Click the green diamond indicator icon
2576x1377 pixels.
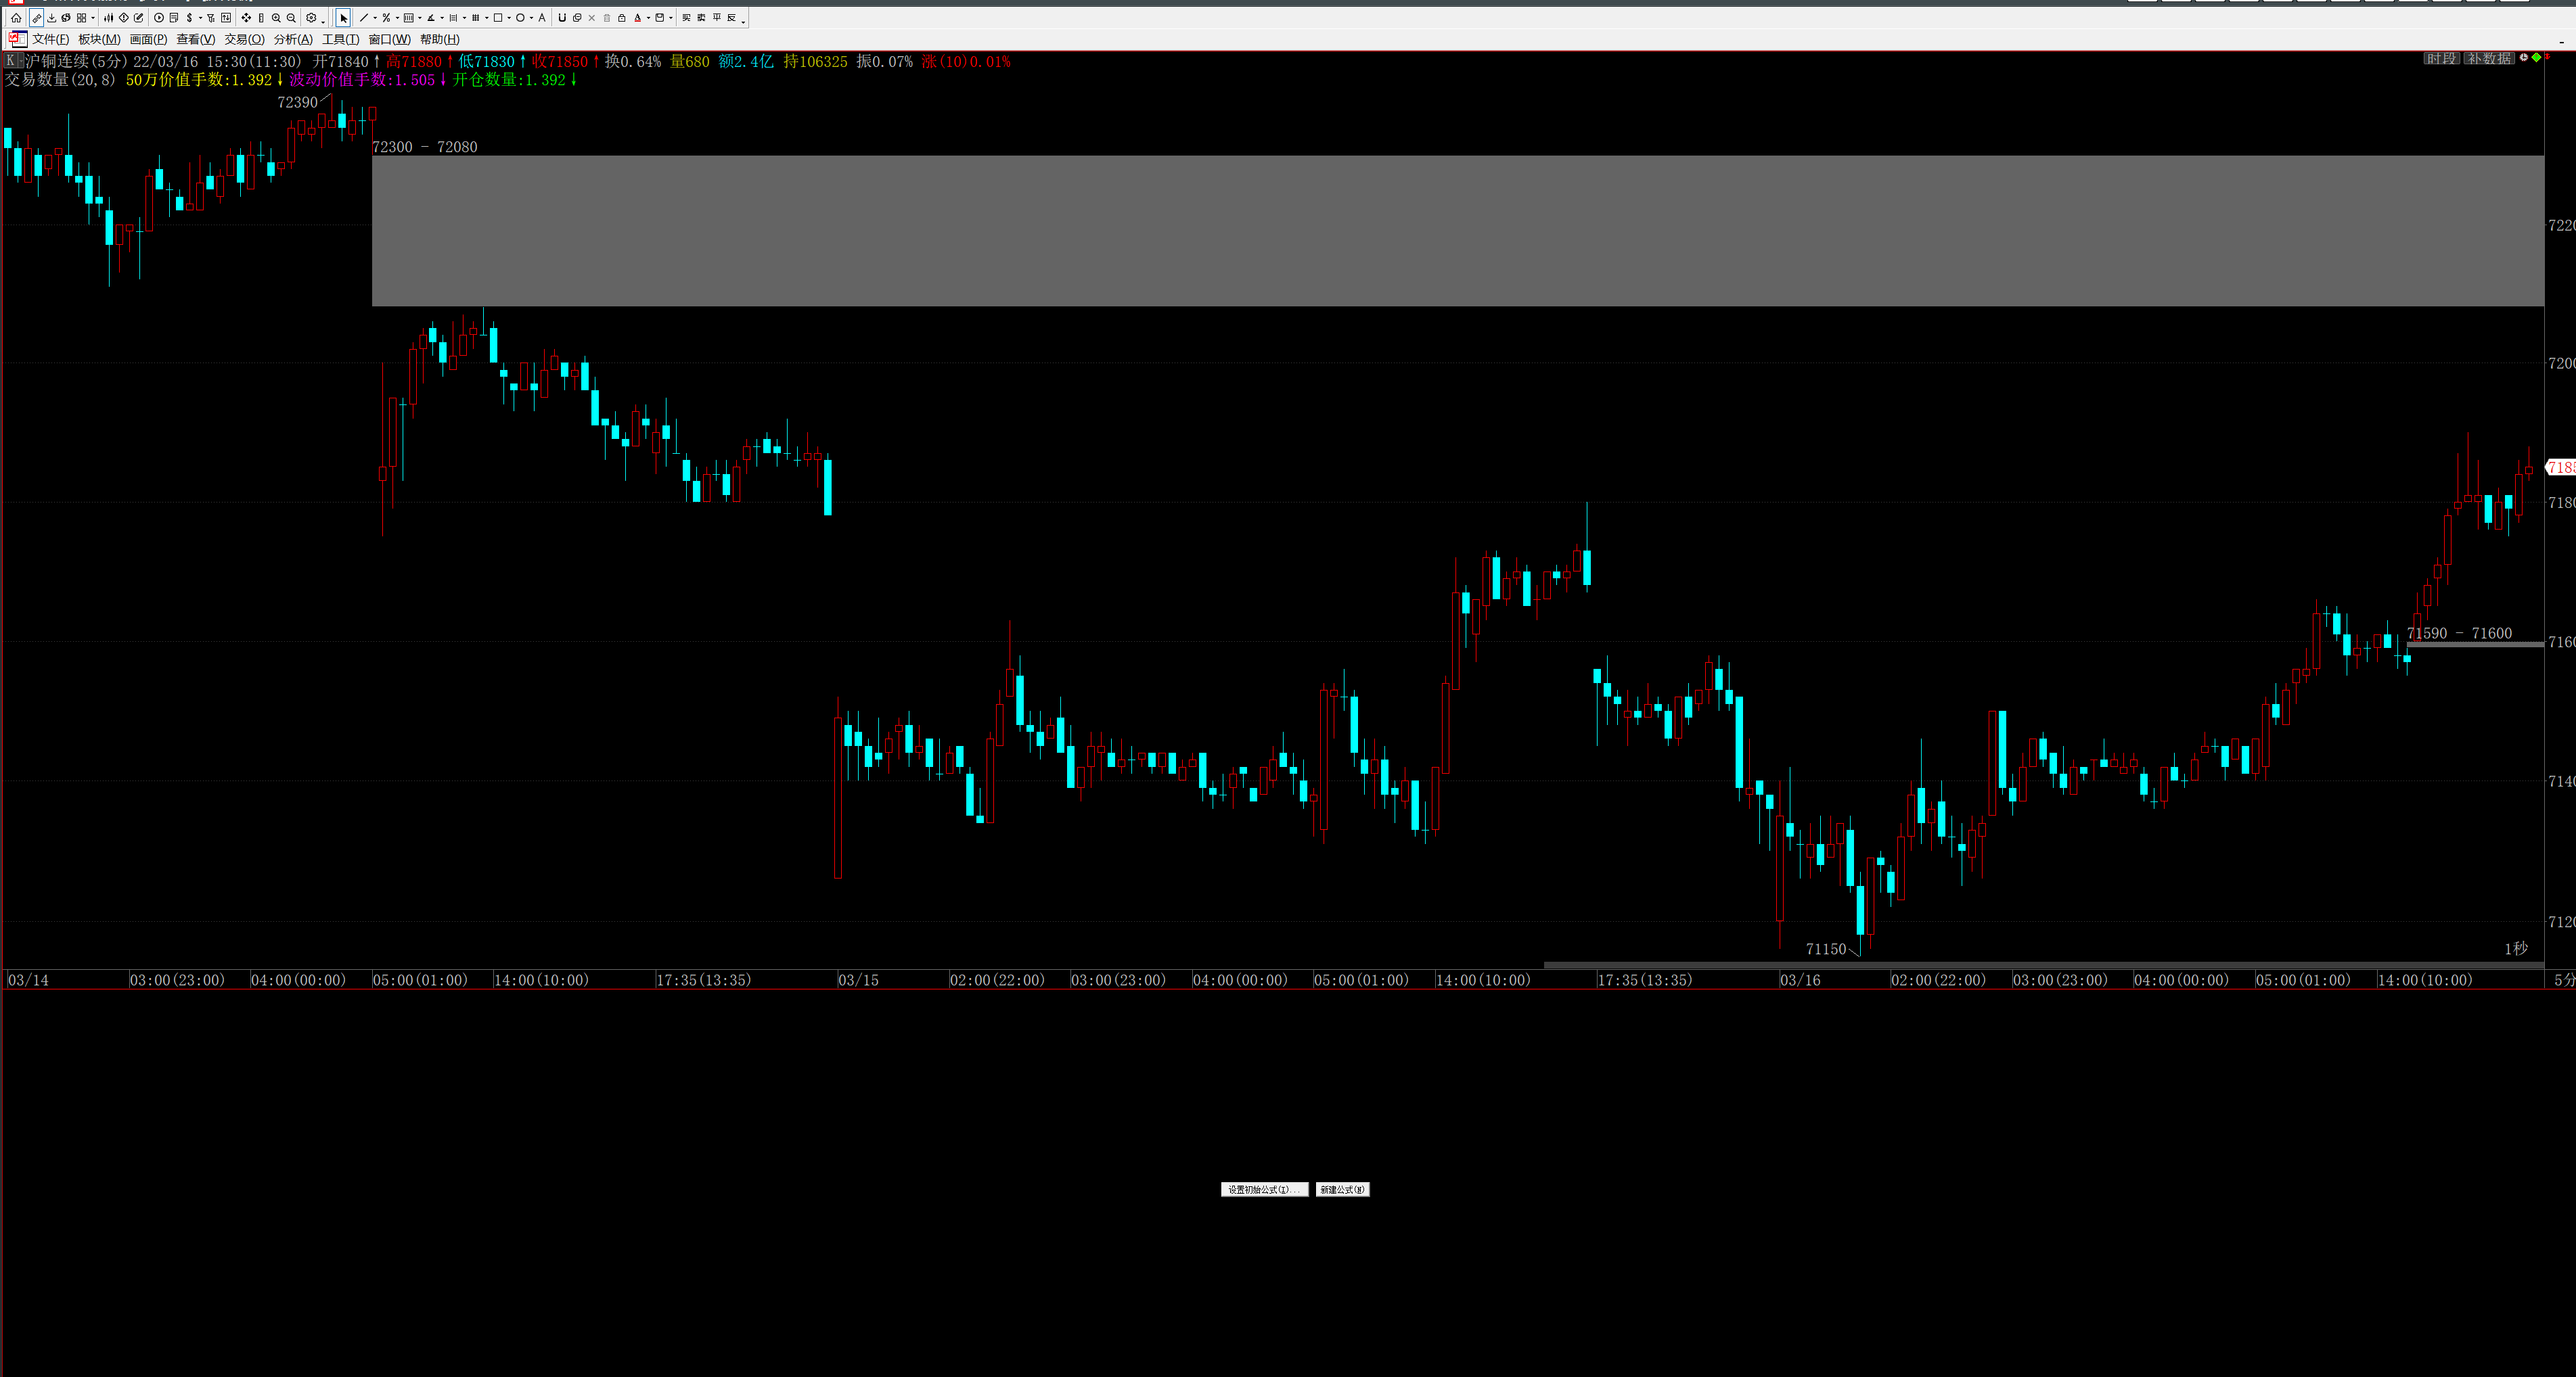2536,57
